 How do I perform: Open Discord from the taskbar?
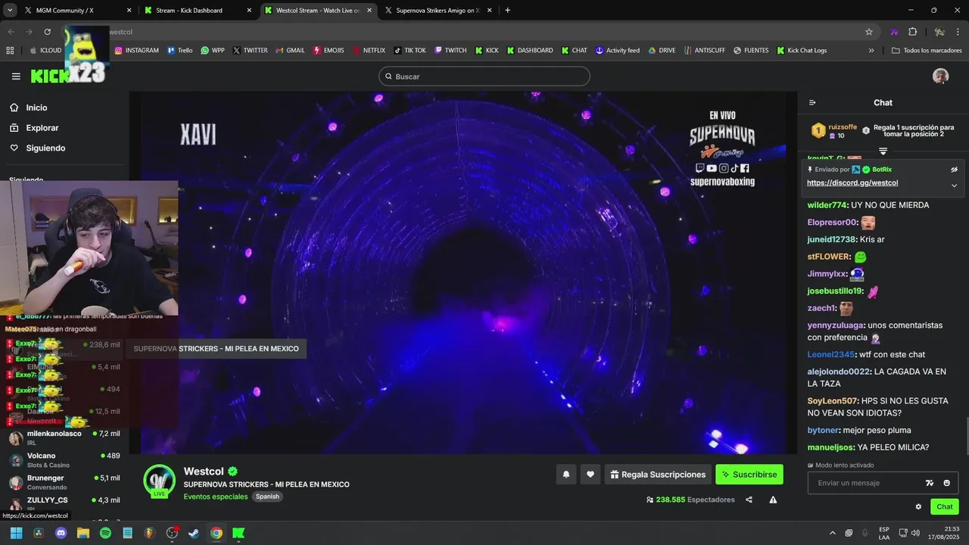pyautogui.click(x=61, y=533)
